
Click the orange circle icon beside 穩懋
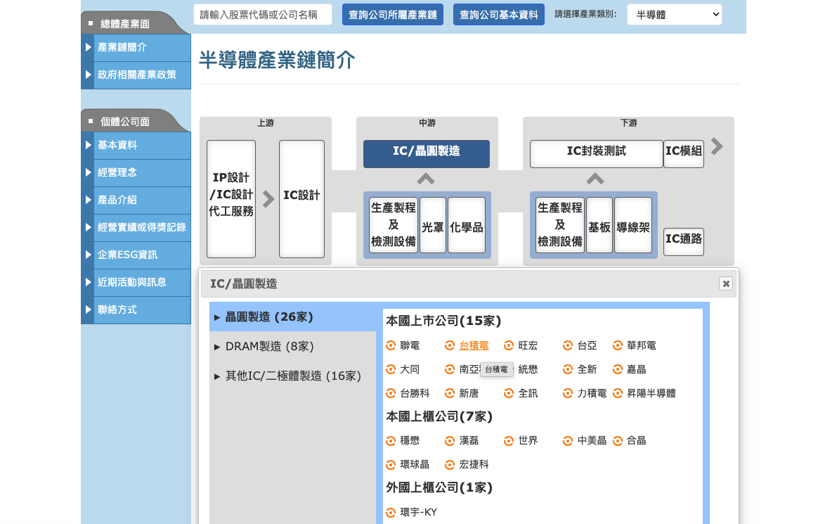(390, 441)
